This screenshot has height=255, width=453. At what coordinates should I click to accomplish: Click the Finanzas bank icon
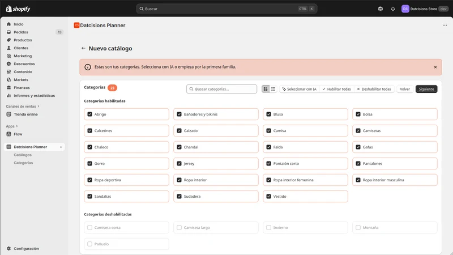coord(8,88)
